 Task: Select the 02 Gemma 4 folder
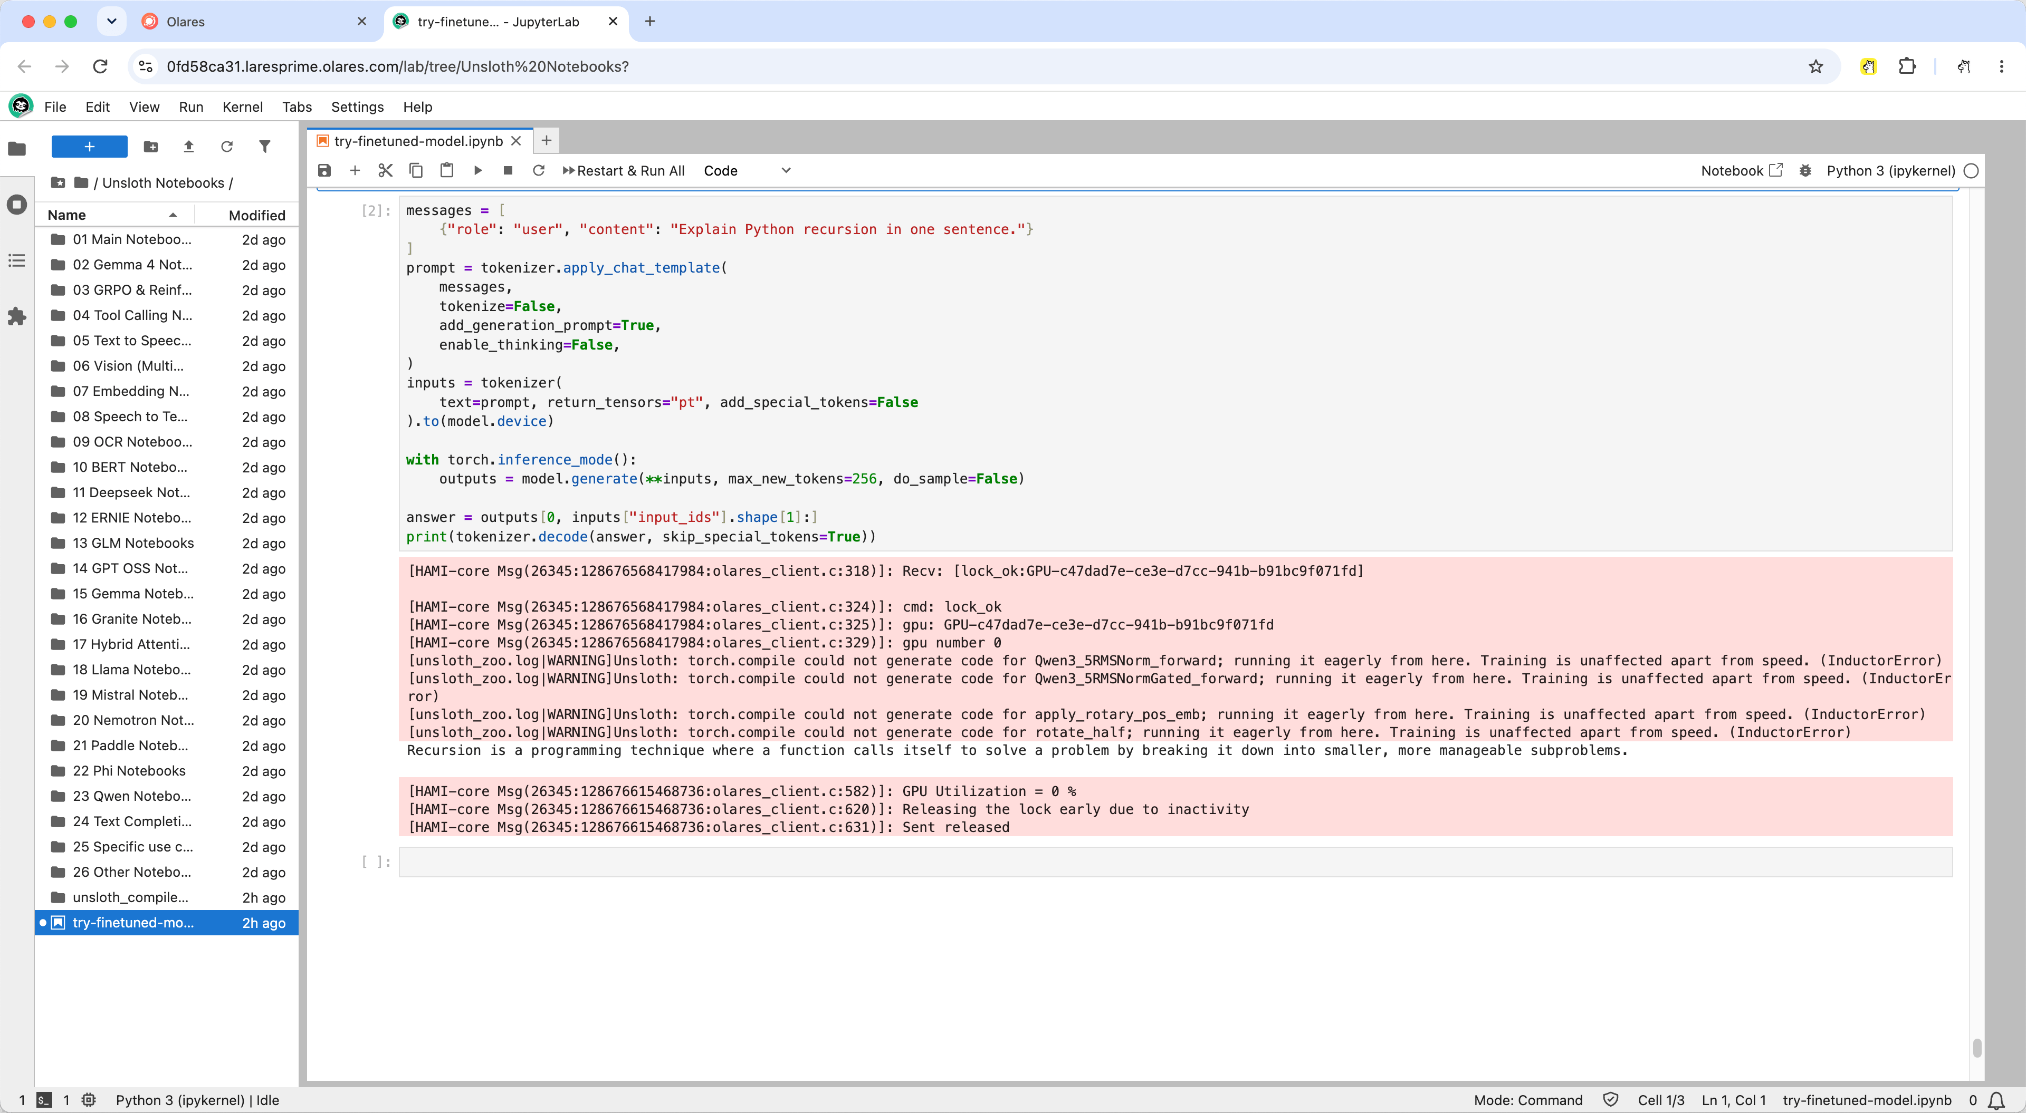(167, 264)
